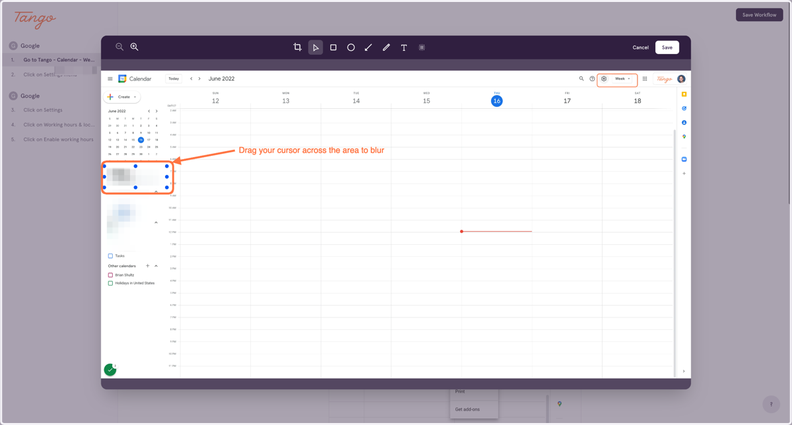This screenshot has height=425, width=792.
Task: Select Wednesday 15 day header
Action: (426, 99)
